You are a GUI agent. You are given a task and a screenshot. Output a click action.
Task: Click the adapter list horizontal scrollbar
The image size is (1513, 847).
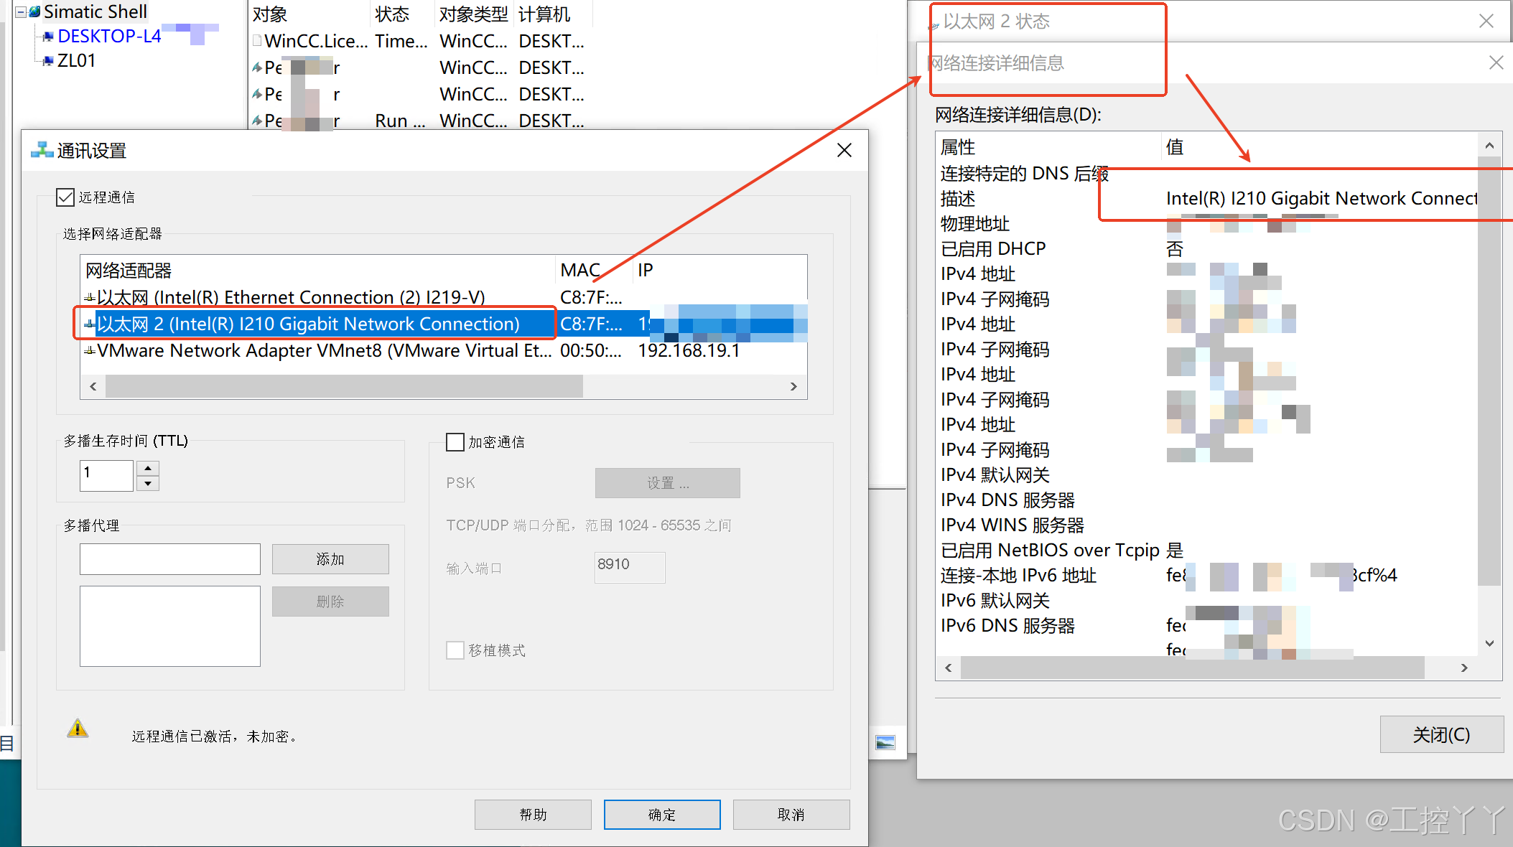345,386
